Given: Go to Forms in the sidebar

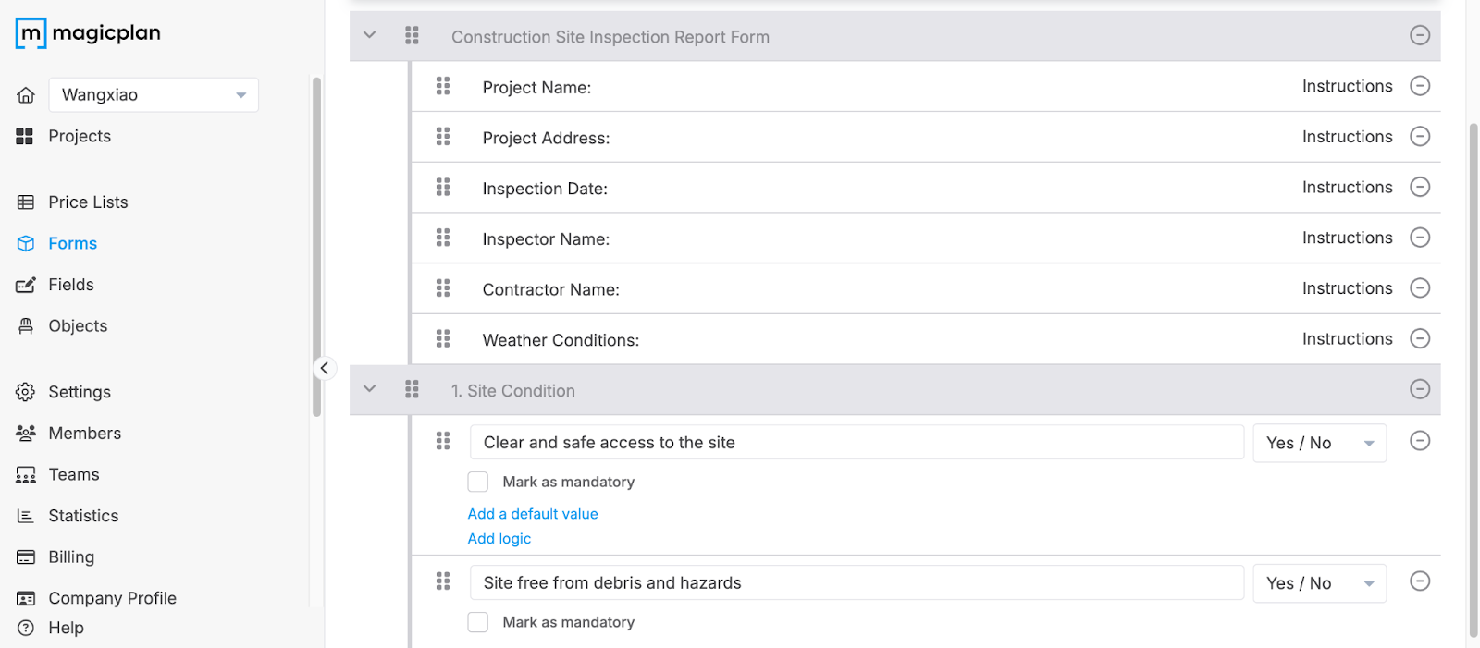Looking at the screenshot, I should pyautogui.click(x=72, y=243).
